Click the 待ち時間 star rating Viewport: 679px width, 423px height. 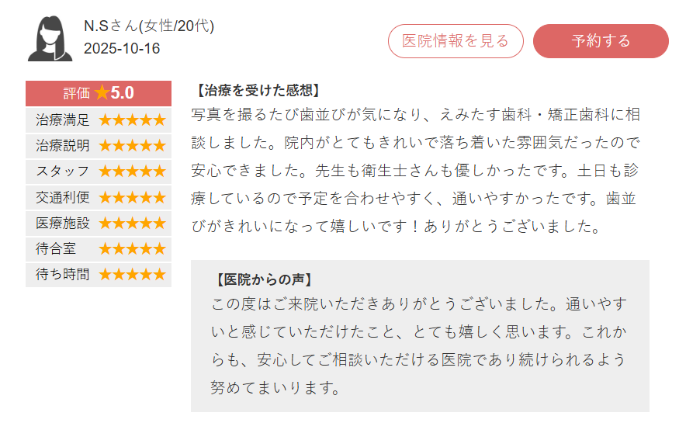coord(132,275)
